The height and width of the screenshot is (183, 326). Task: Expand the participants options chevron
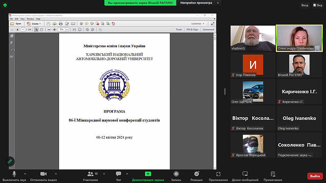click(104, 174)
